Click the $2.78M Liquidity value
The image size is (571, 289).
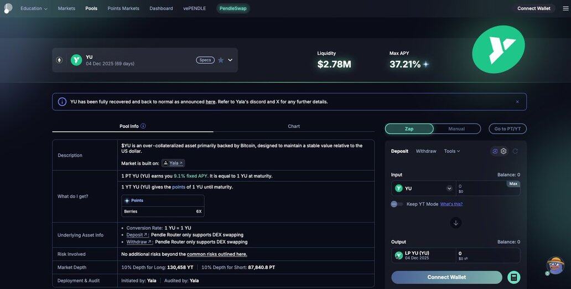click(x=334, y=65)
